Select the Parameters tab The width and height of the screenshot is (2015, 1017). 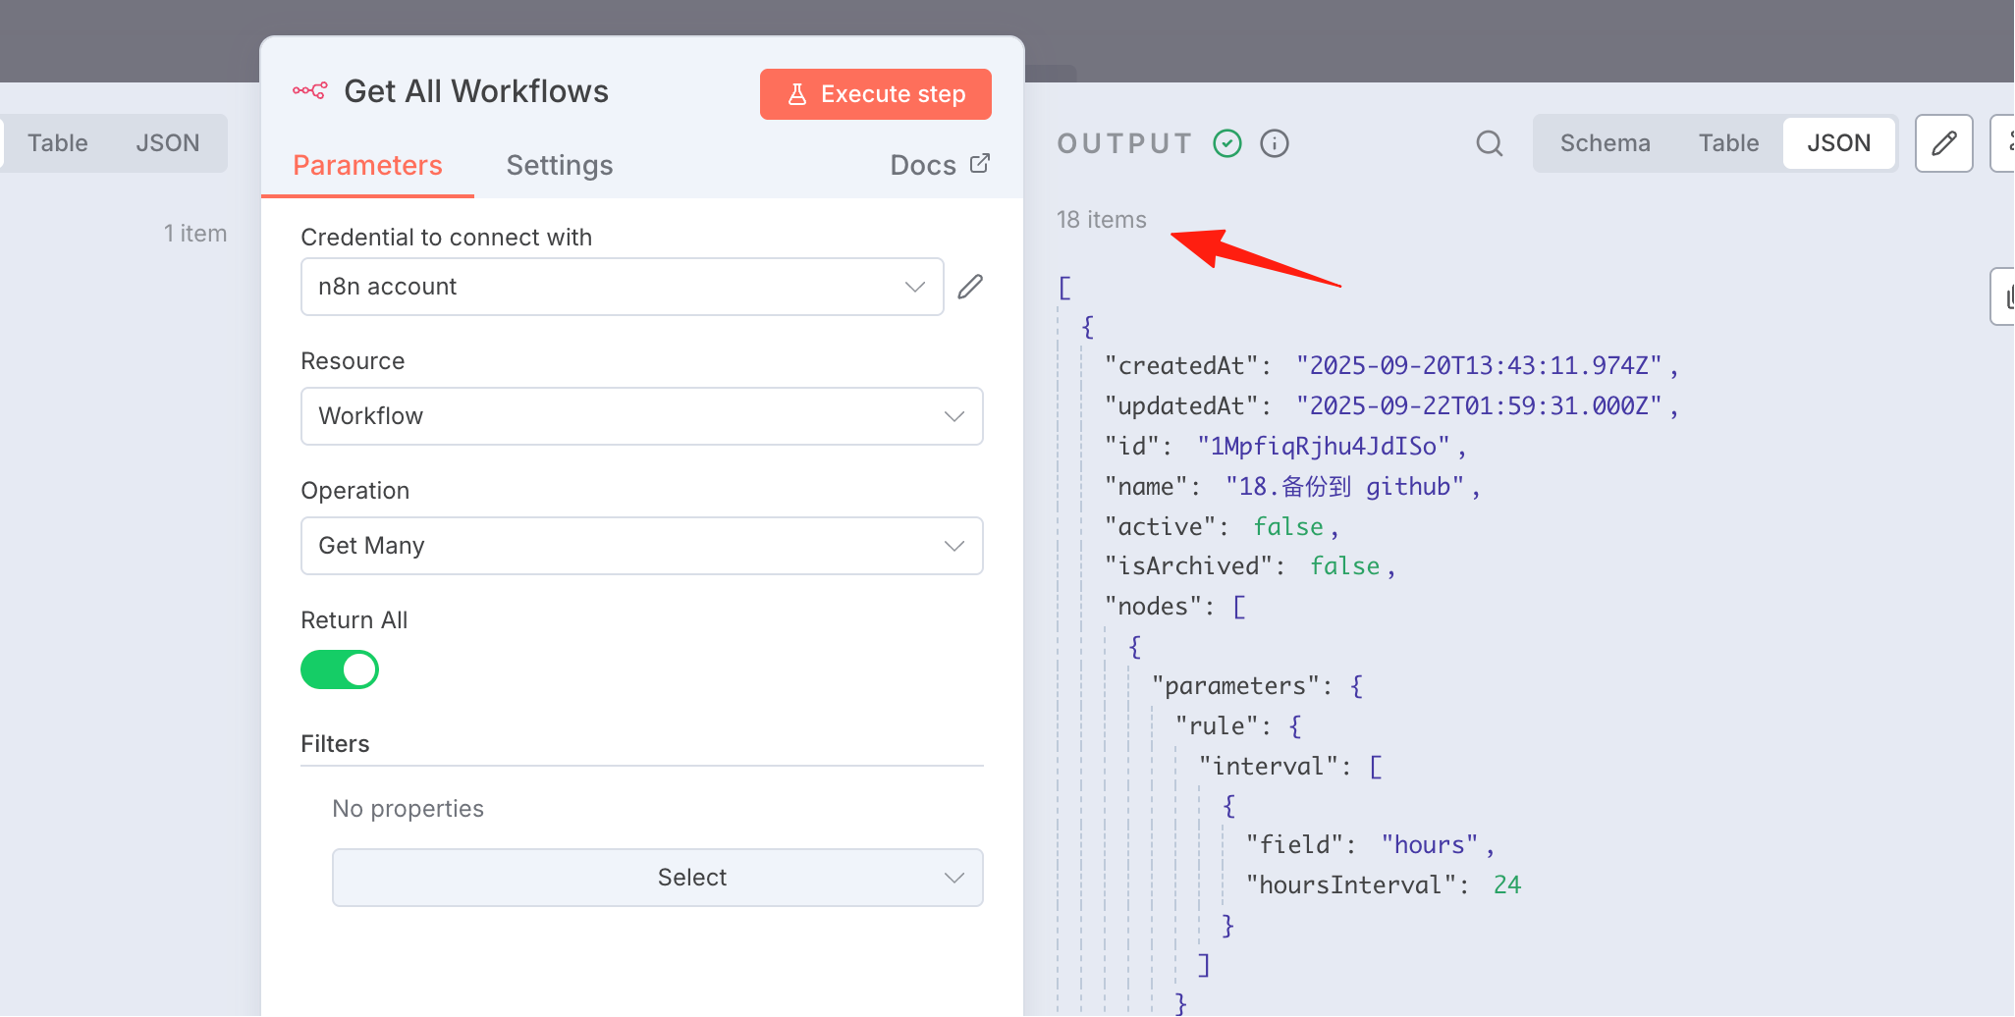coord(367,165)
